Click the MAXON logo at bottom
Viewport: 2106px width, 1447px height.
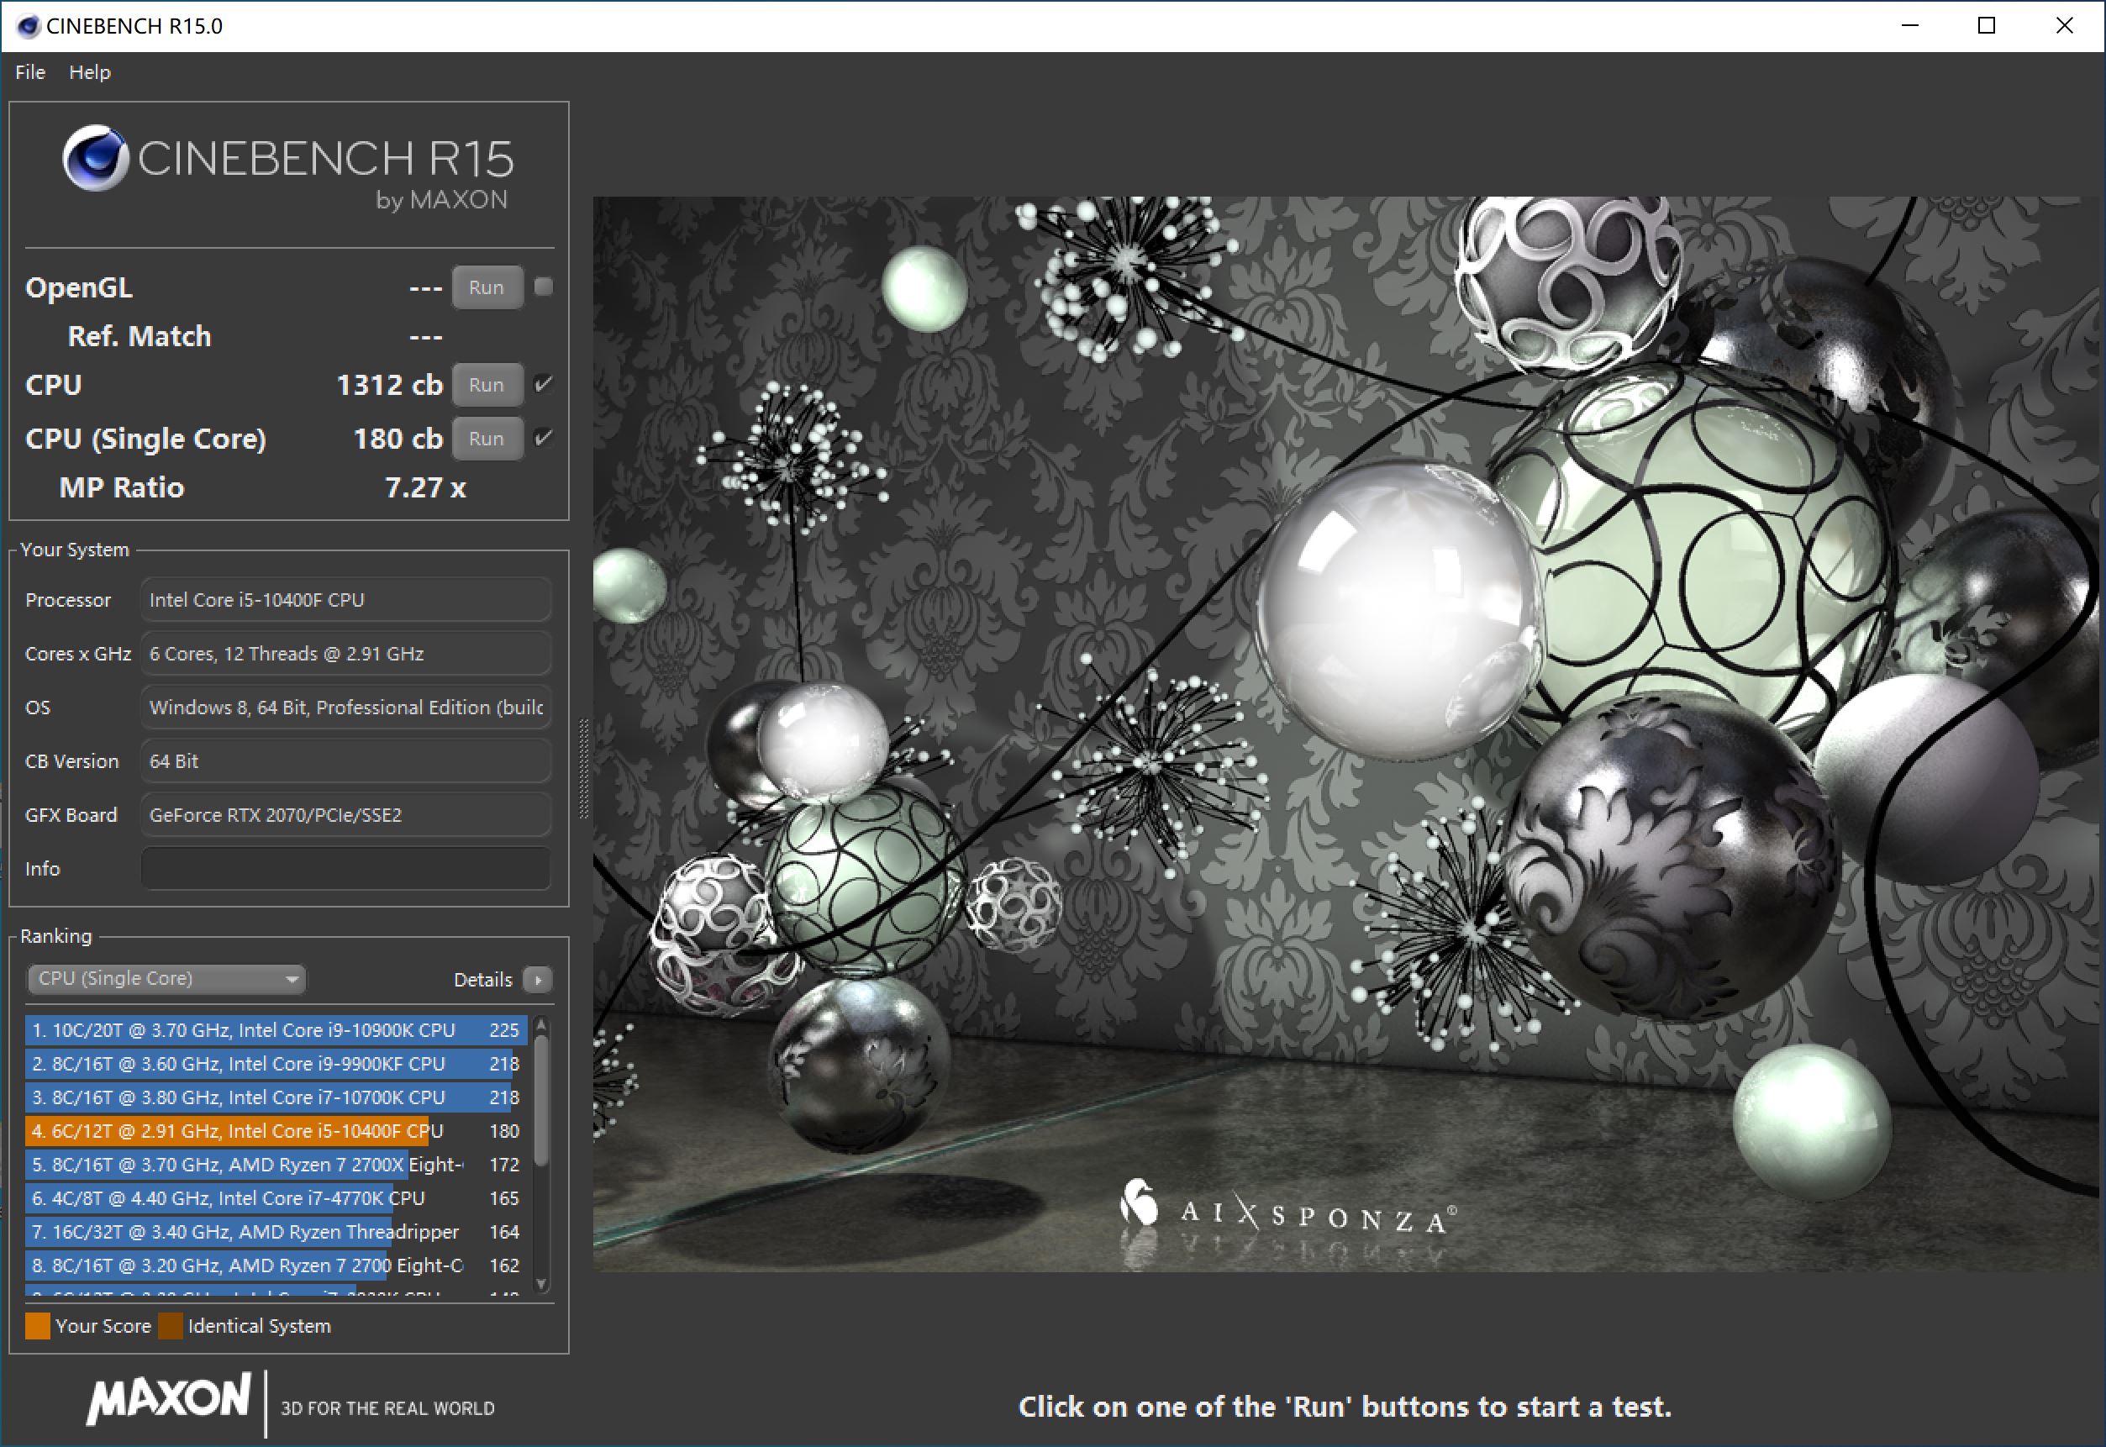(169, 1397)
